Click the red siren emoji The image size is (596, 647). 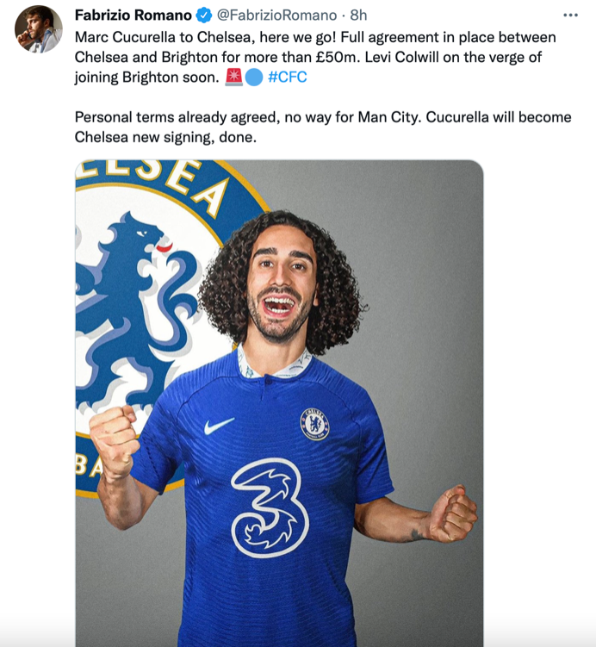point(233,78)
